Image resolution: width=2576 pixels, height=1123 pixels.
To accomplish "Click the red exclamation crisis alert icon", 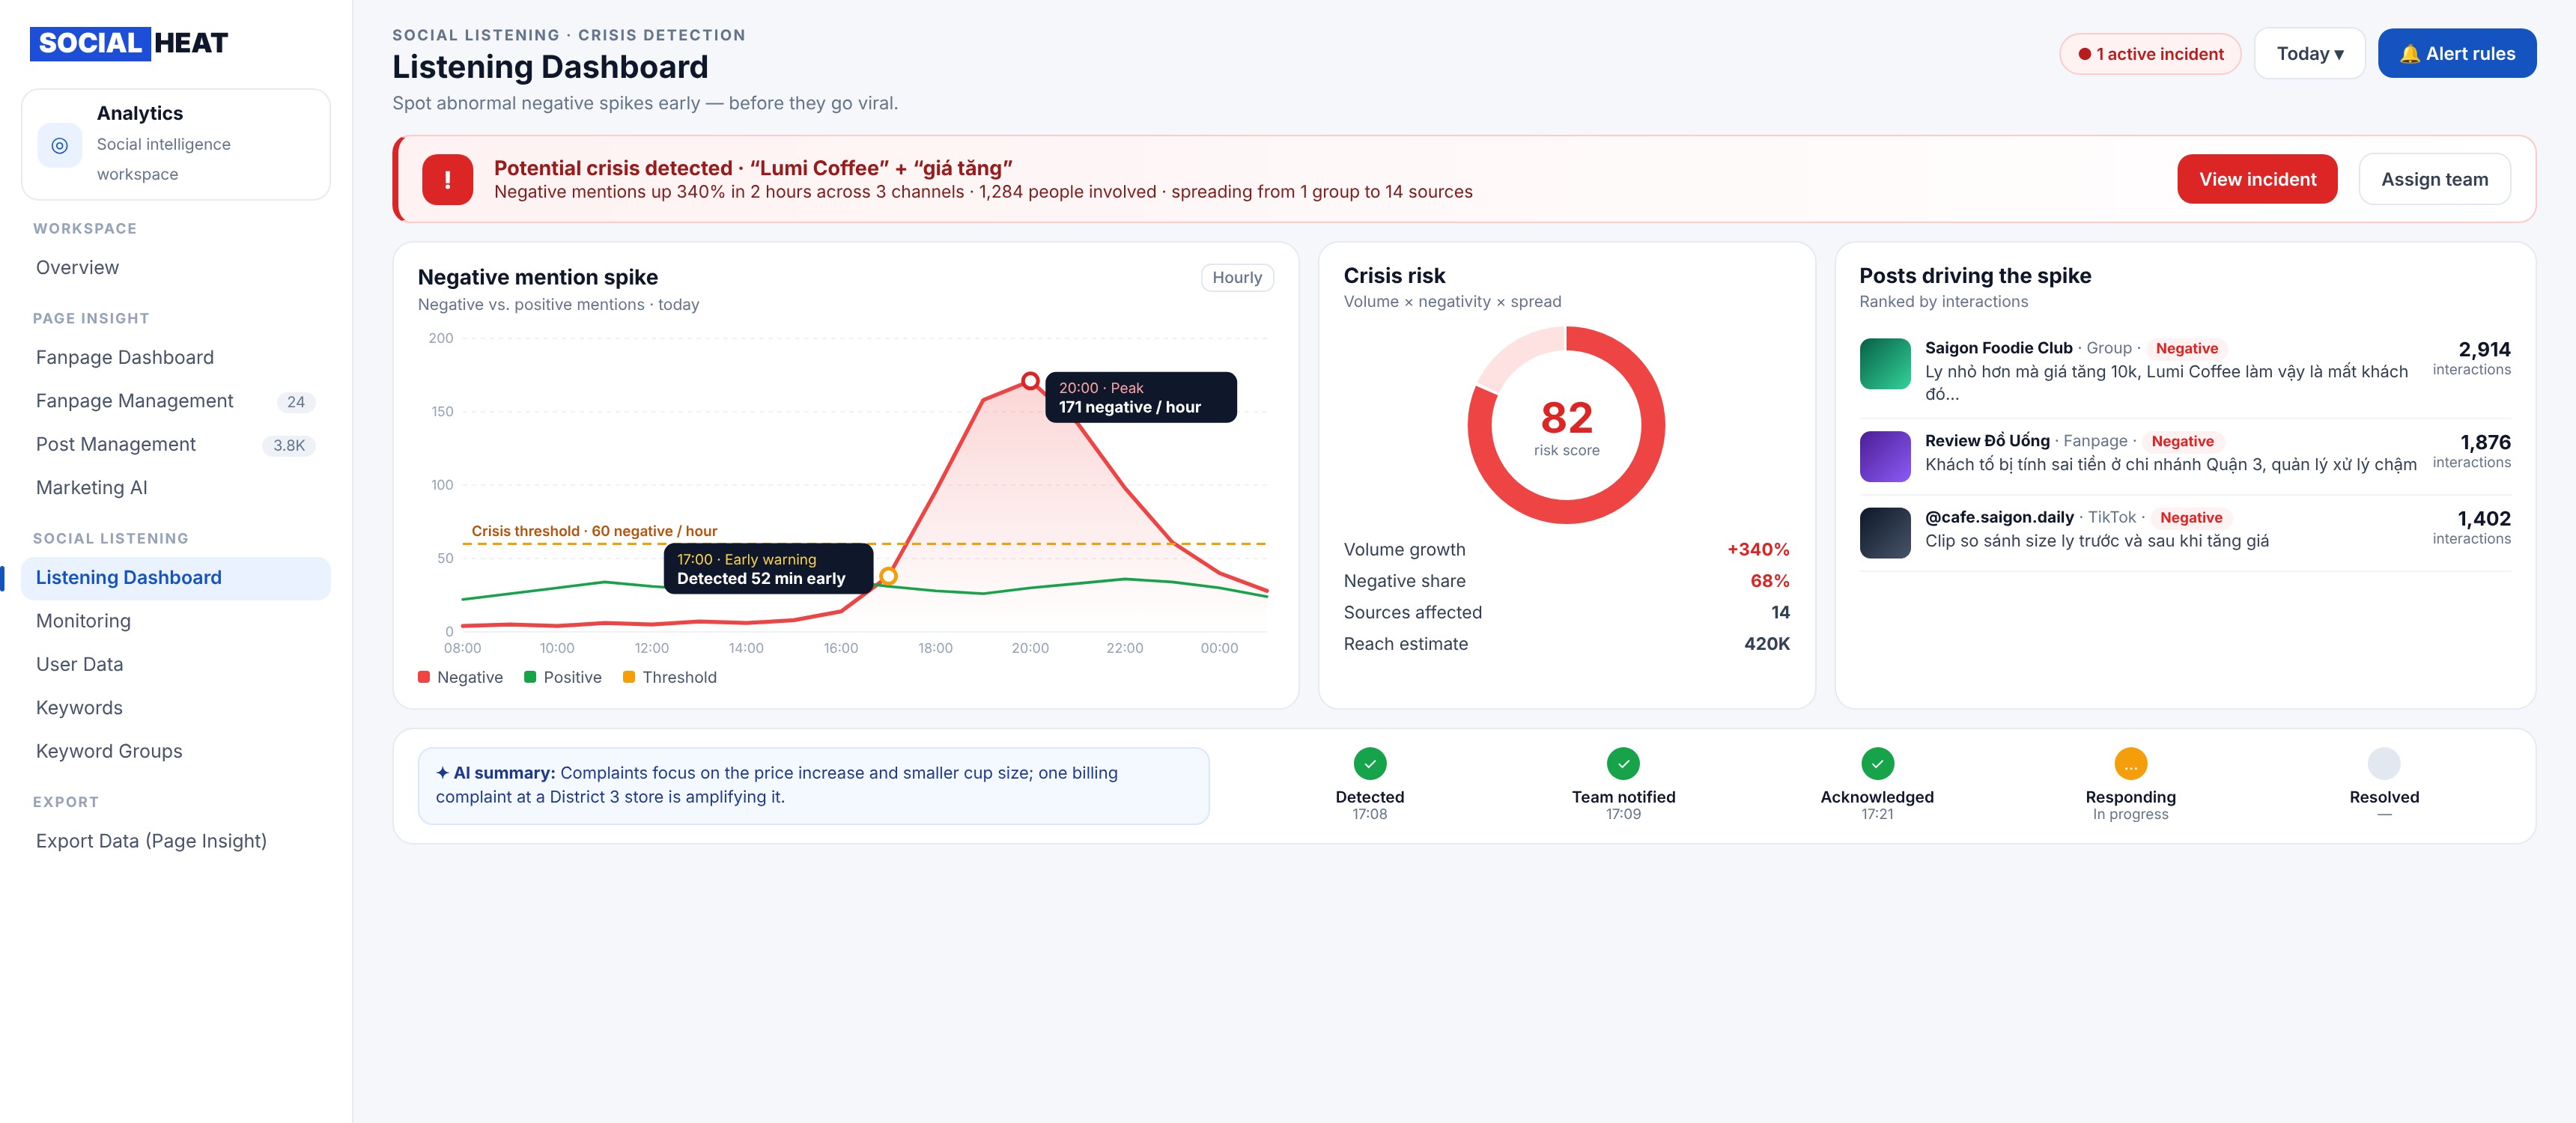I will pos(447,180).
